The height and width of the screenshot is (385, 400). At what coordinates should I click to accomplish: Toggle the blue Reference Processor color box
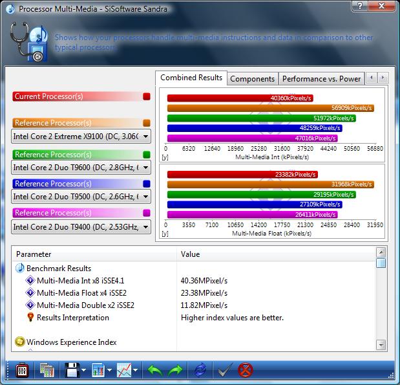point(147,184)
